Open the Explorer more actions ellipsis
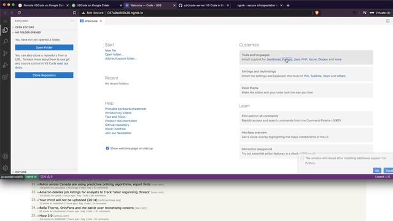This screenshot has width=393, height=221. tap(72, 21)
